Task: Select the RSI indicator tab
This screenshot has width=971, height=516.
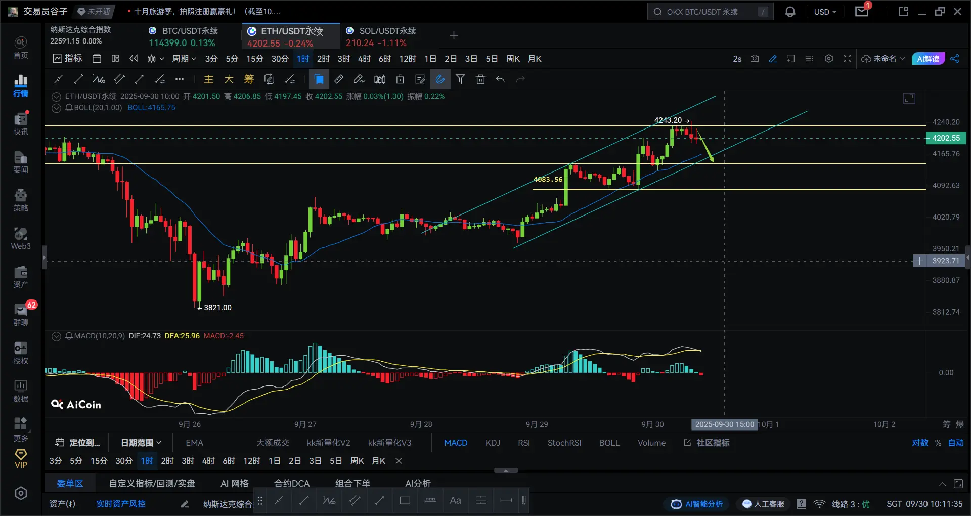Action: tap(524, 443)
